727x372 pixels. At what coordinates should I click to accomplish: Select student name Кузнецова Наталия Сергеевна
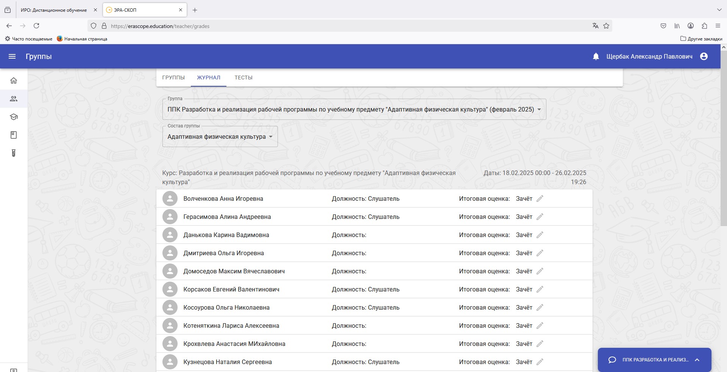tap(228, 362)
